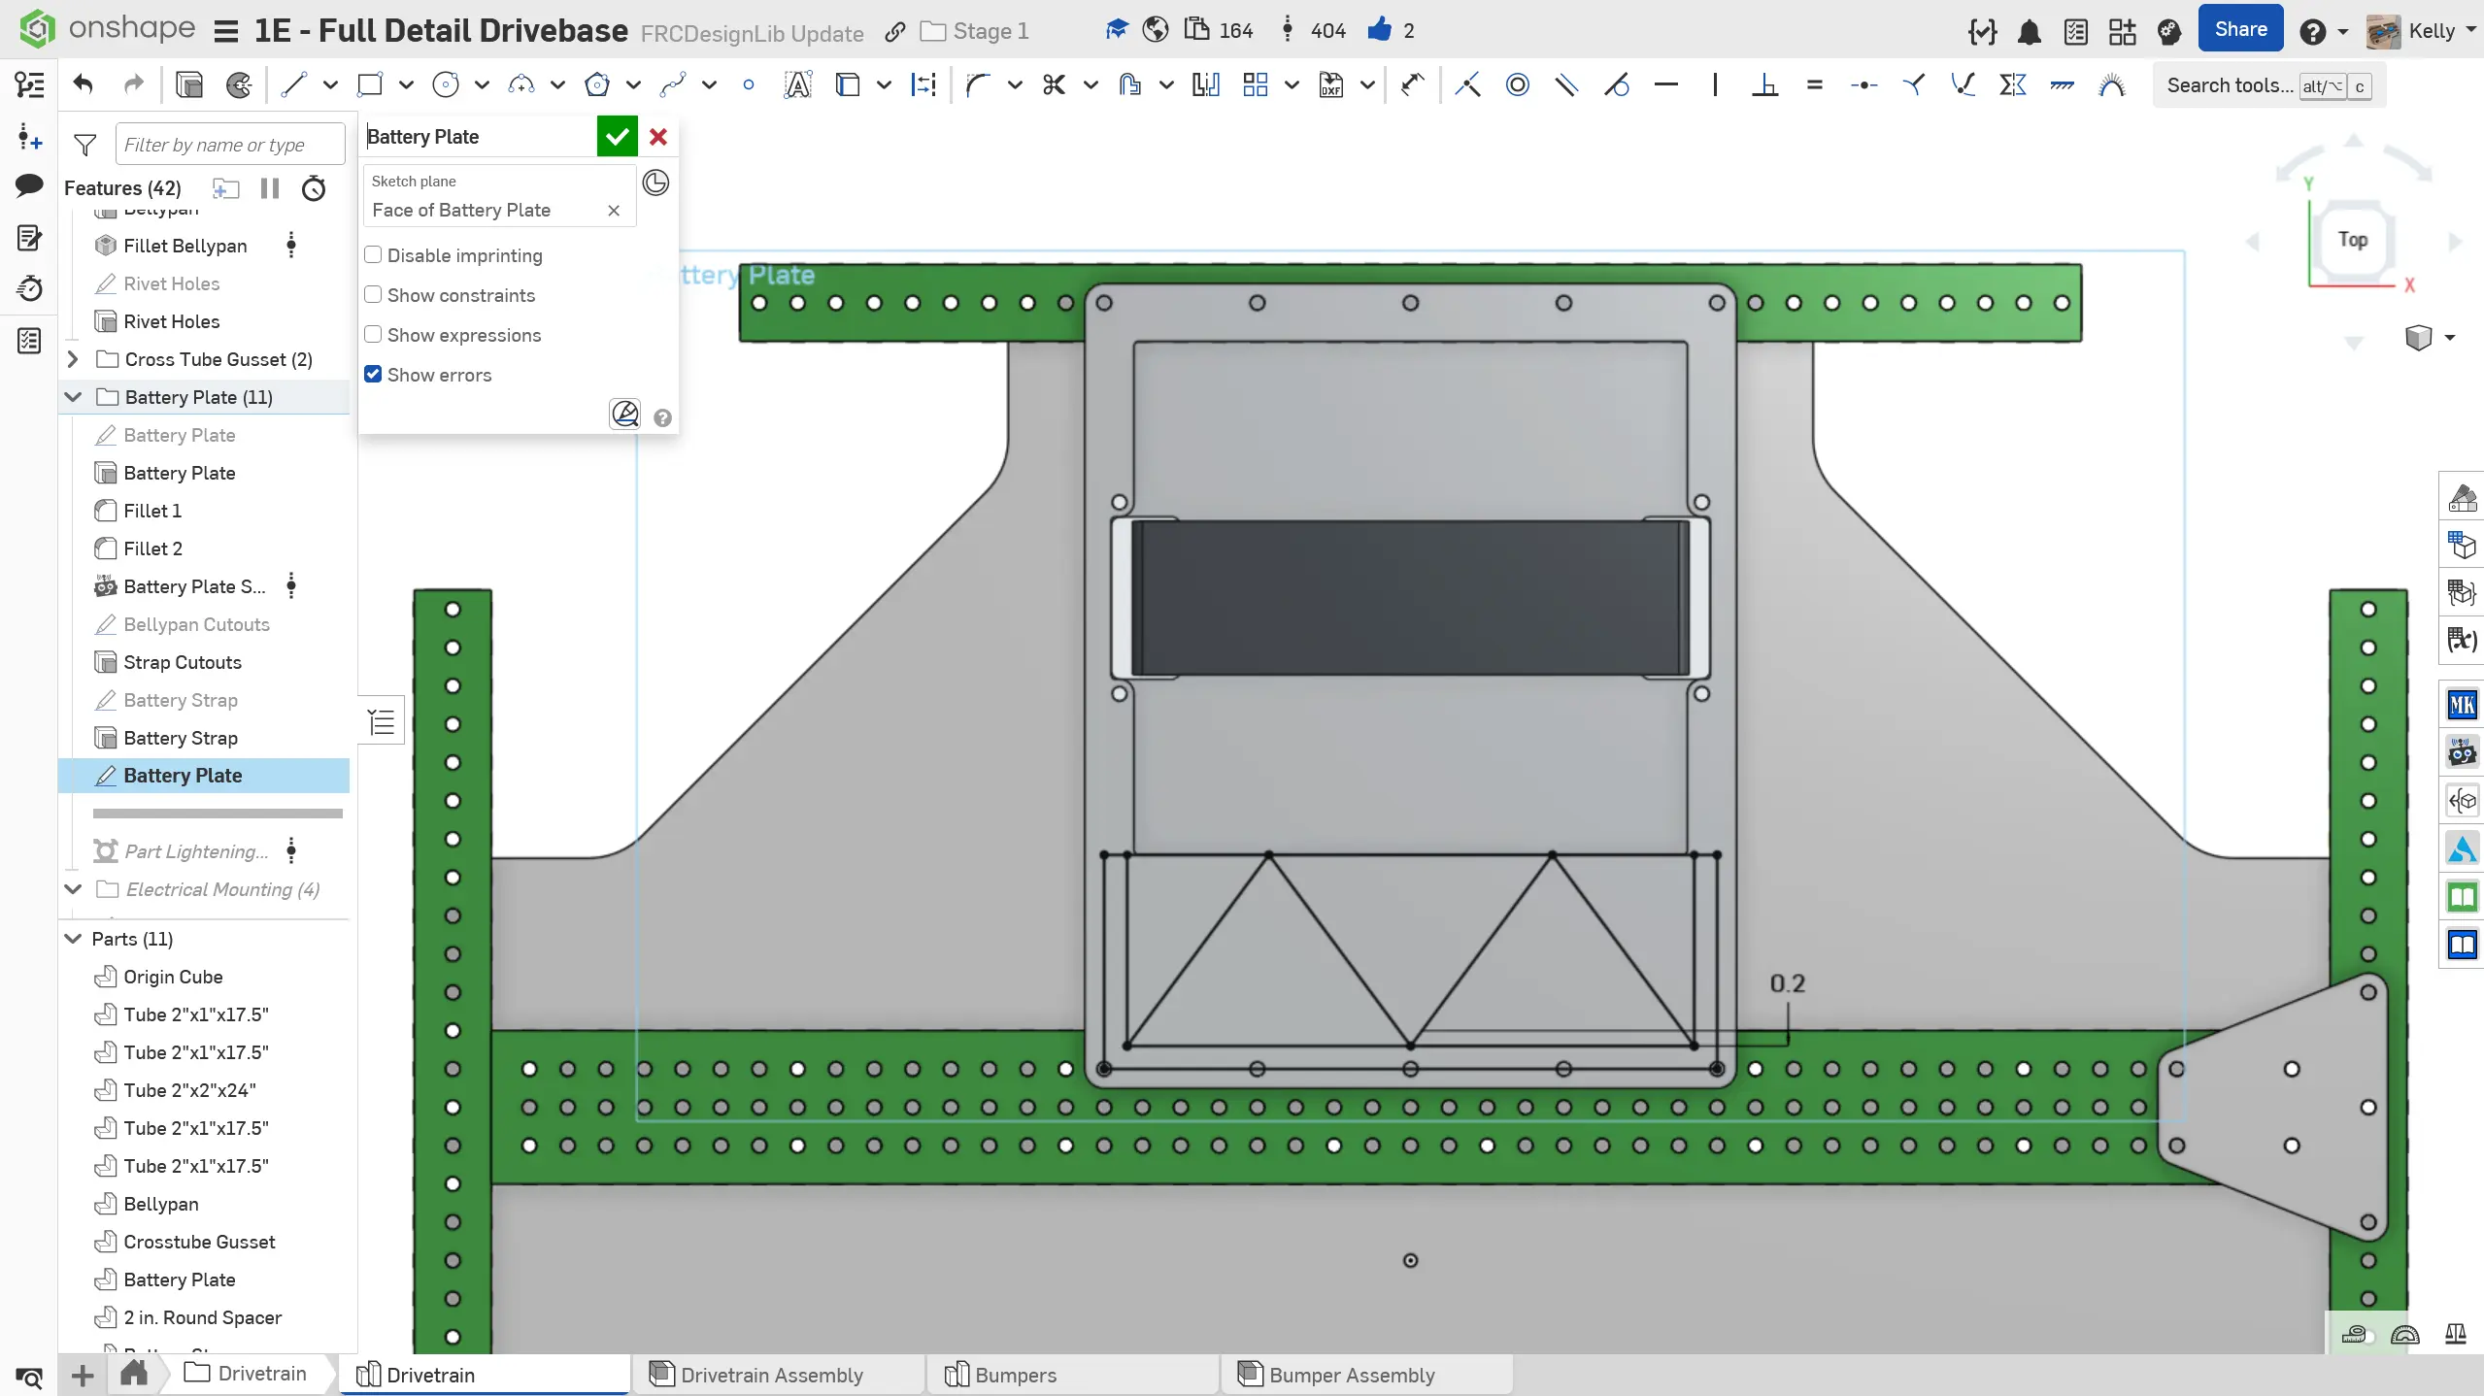
Task: Check the Show constraints option
Action: click(x=373, y=295)
